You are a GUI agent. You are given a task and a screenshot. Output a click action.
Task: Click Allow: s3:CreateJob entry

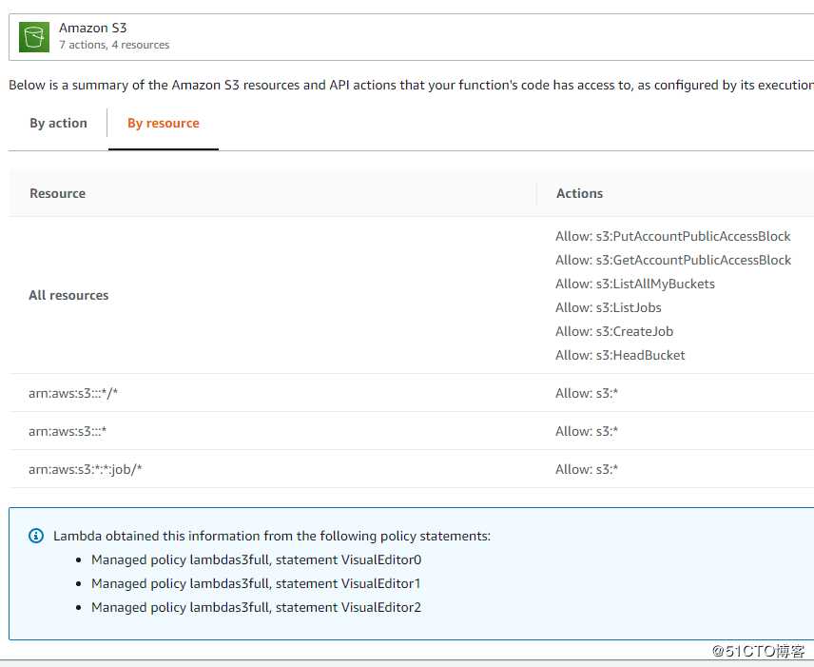[614, 331]
